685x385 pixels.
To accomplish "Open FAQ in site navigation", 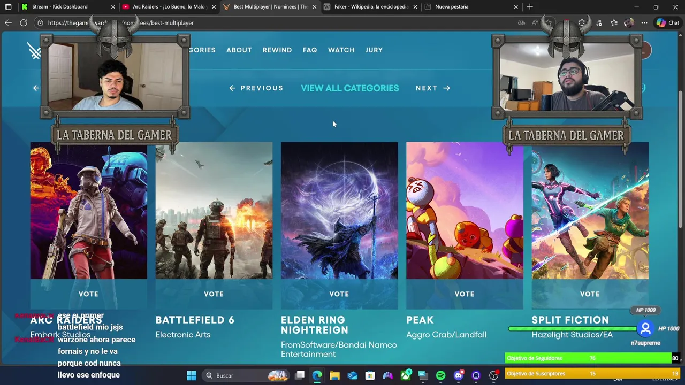I will [x=310, y=50].
